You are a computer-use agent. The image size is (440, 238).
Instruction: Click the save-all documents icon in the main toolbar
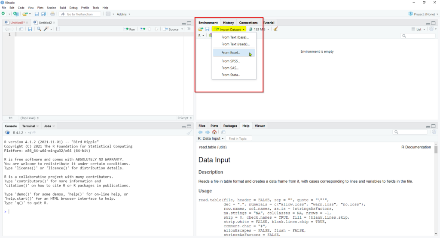click(x=43, y=14)
